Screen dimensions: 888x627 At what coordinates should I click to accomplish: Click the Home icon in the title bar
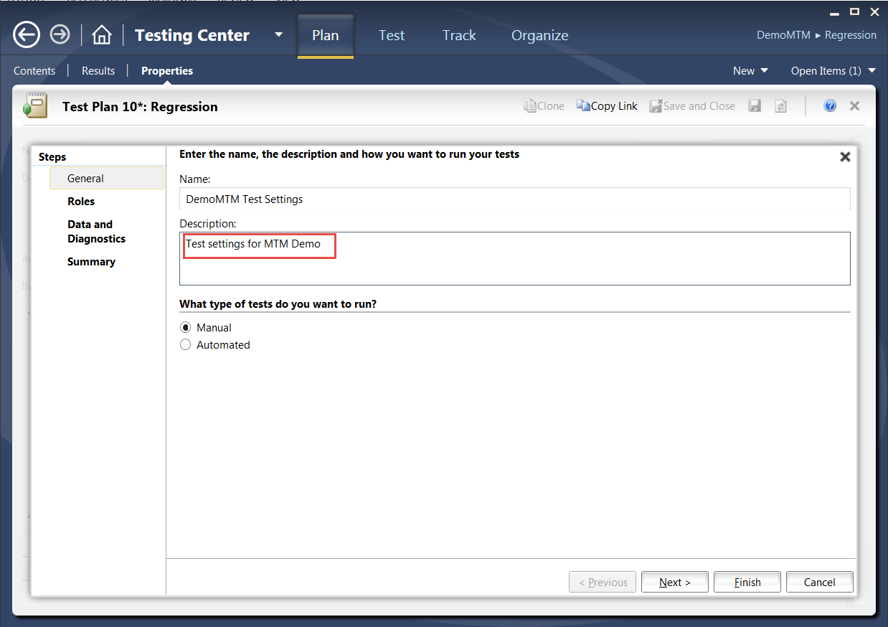(101, 34)
